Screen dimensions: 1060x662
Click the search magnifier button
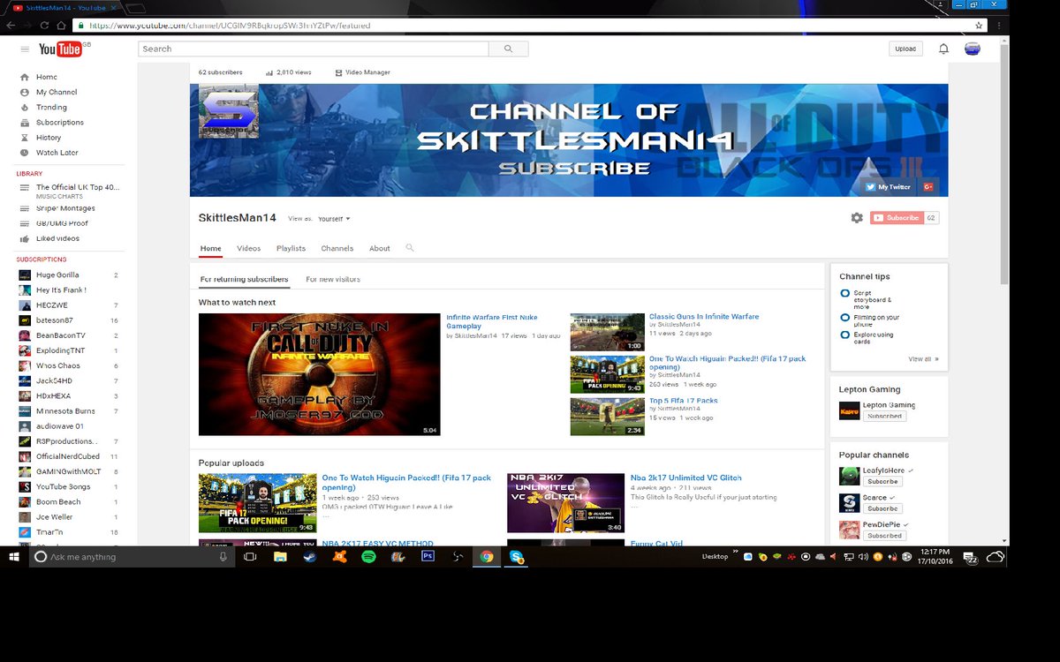pos(509,49)
